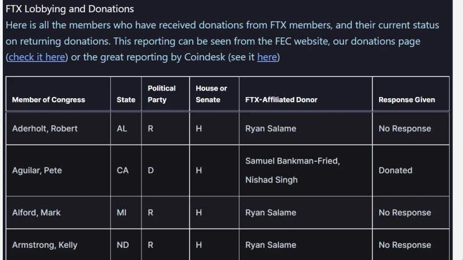463x260 pixels.
Task: Click the FTX Lobbying and Donations heading
Action: [69, 9]
